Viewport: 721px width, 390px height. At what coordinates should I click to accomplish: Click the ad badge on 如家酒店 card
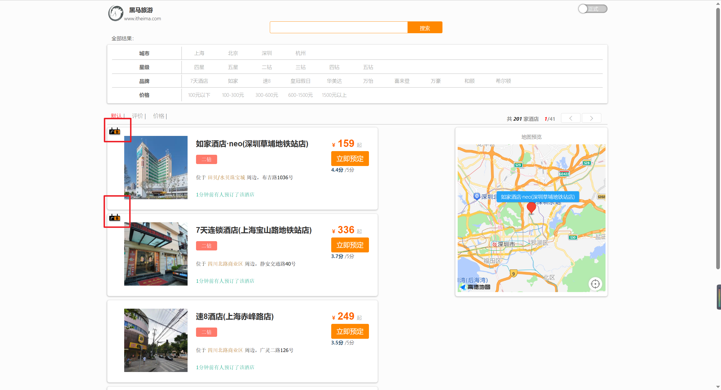pos(115,131)
